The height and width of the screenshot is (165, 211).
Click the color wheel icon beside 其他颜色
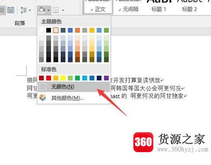pos(43,98)
